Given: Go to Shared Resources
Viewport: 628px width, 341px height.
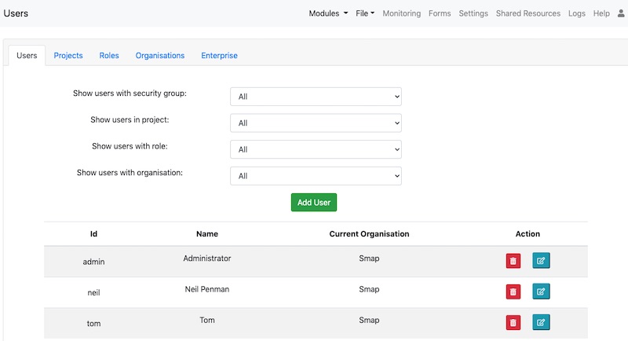Looking at the screenshot, I should coord(528,13).
